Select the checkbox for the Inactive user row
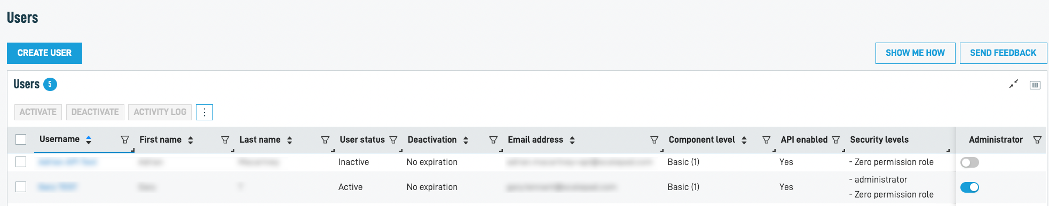This screenshot has width=1049, height=206. click(21, 162)
